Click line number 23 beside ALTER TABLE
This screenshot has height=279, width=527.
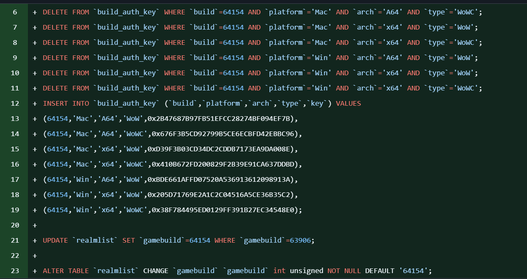pyautogui.click(x=15, y=271)
